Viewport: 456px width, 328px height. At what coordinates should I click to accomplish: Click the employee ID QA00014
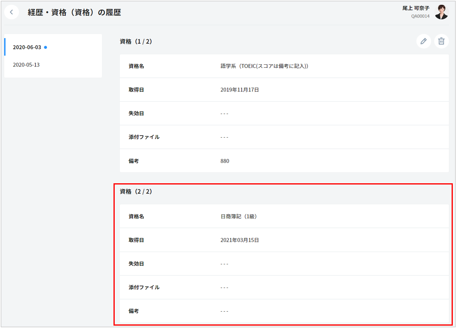(420, 16)
